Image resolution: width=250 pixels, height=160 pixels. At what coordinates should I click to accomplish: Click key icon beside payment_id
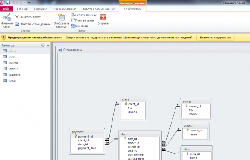(76, 136)
